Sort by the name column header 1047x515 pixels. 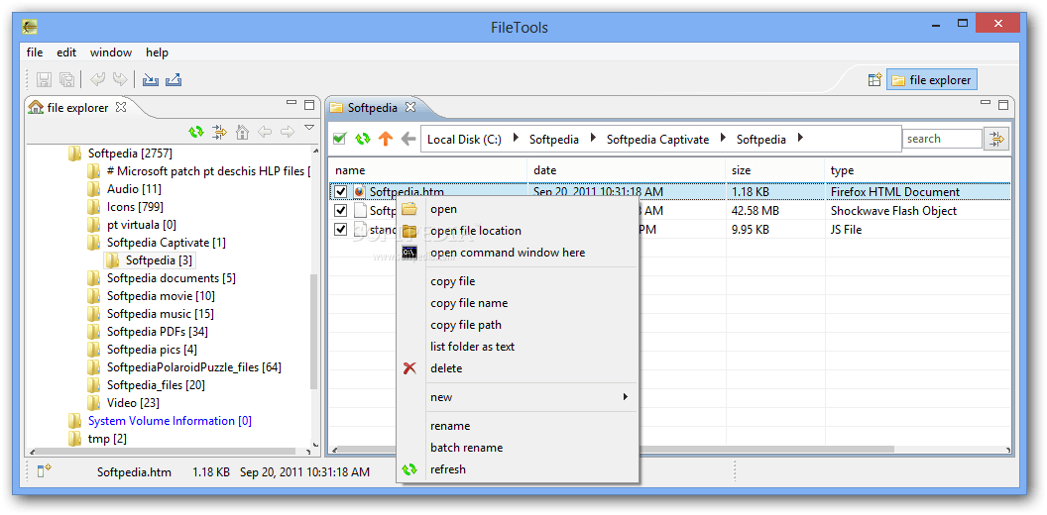(x=428, y=170)
